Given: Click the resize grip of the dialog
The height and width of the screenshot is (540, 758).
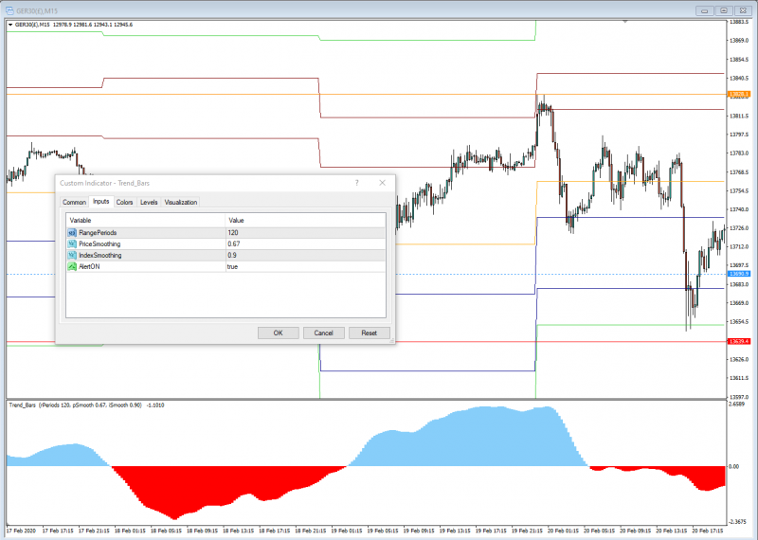Looking at the screenshot, I should coord(391,341).
